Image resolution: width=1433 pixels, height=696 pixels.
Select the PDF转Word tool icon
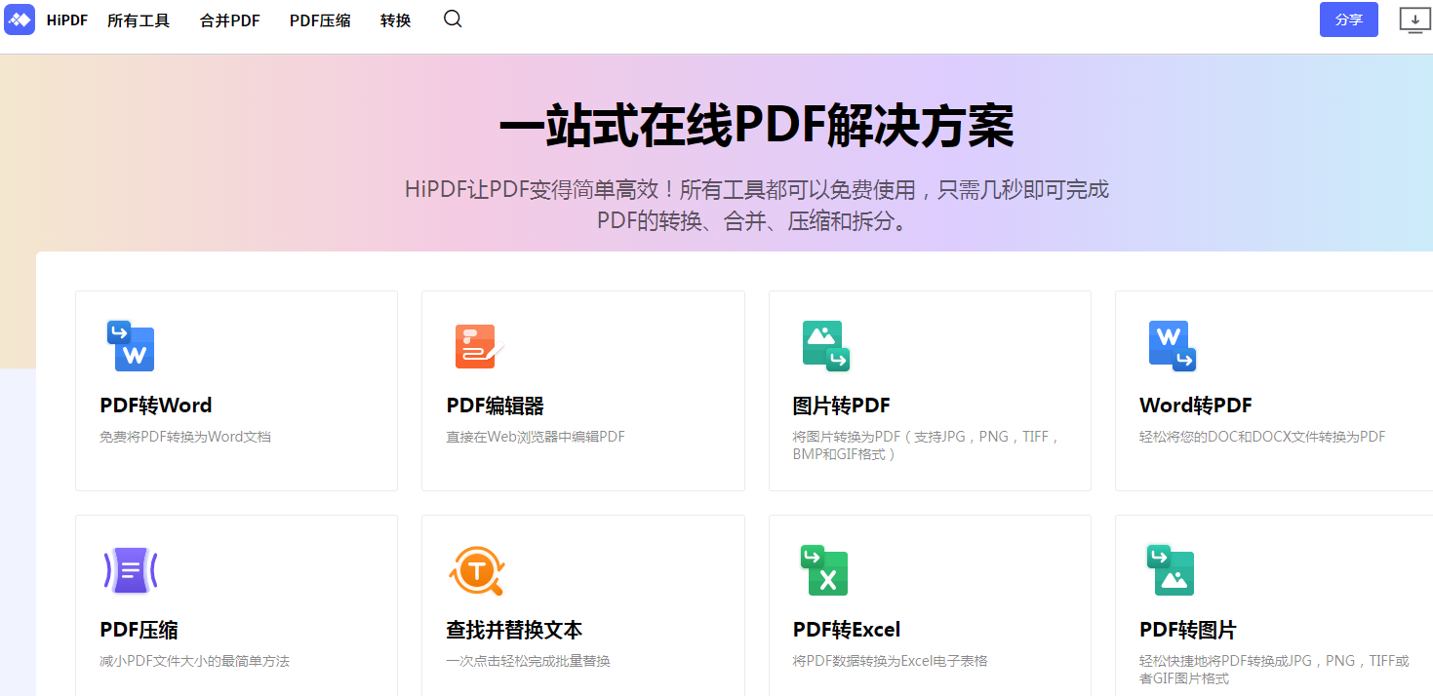130,346
